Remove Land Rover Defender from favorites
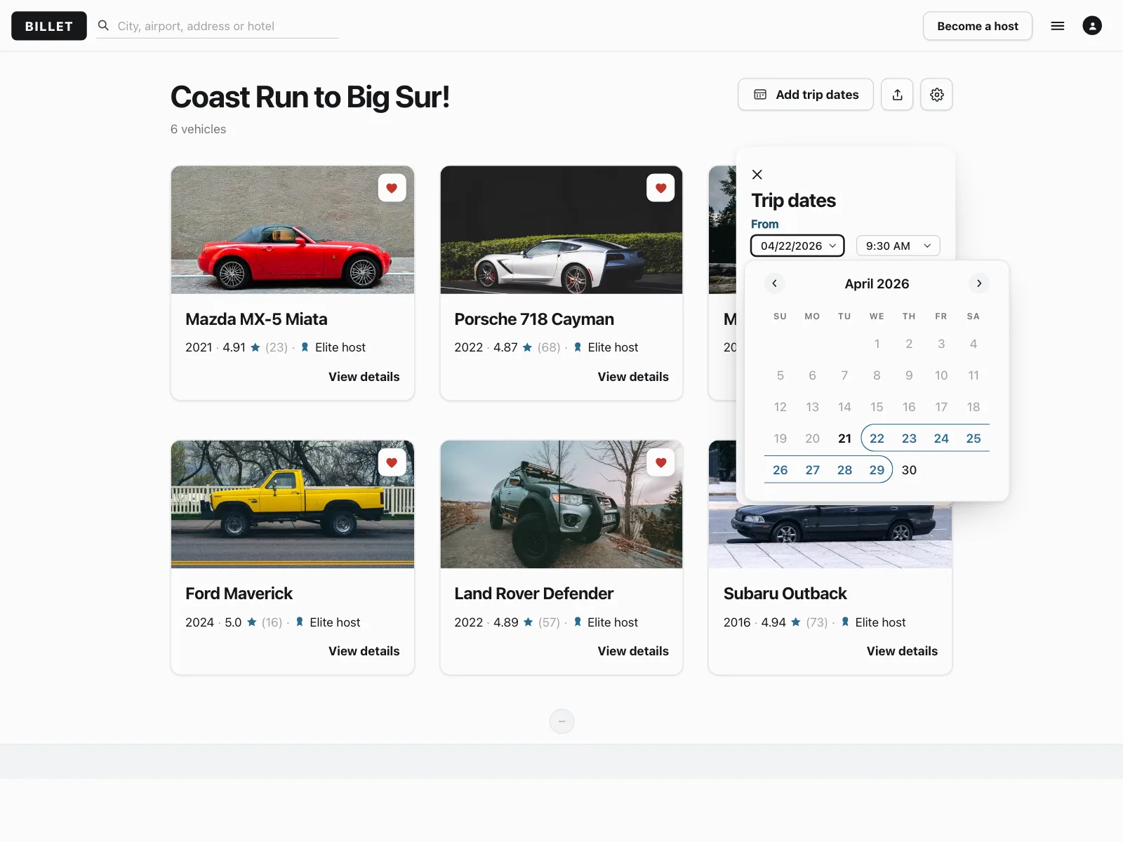The height and width of the screenshot is (842, 1123). pyautogui.click(x=660, y=462)
